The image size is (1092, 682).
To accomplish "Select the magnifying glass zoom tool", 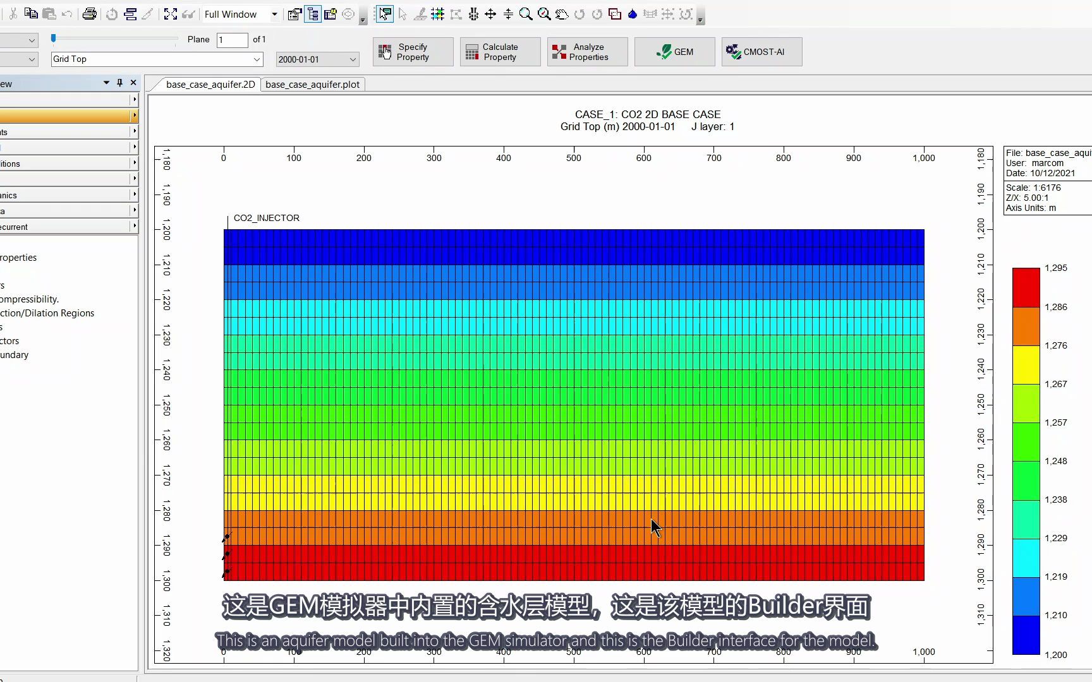I will pos(526,14).
